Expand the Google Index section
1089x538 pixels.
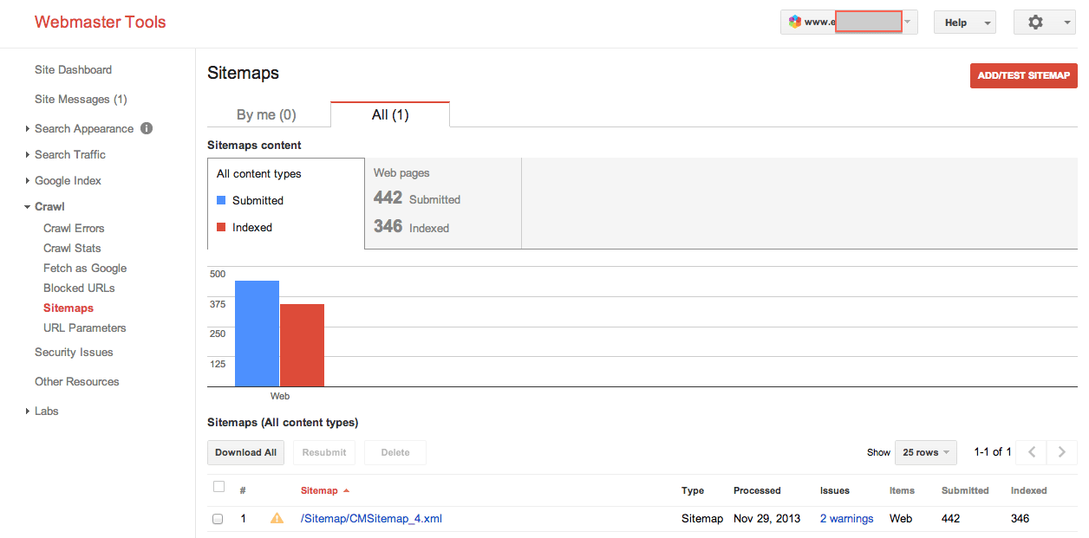(68, 180)
